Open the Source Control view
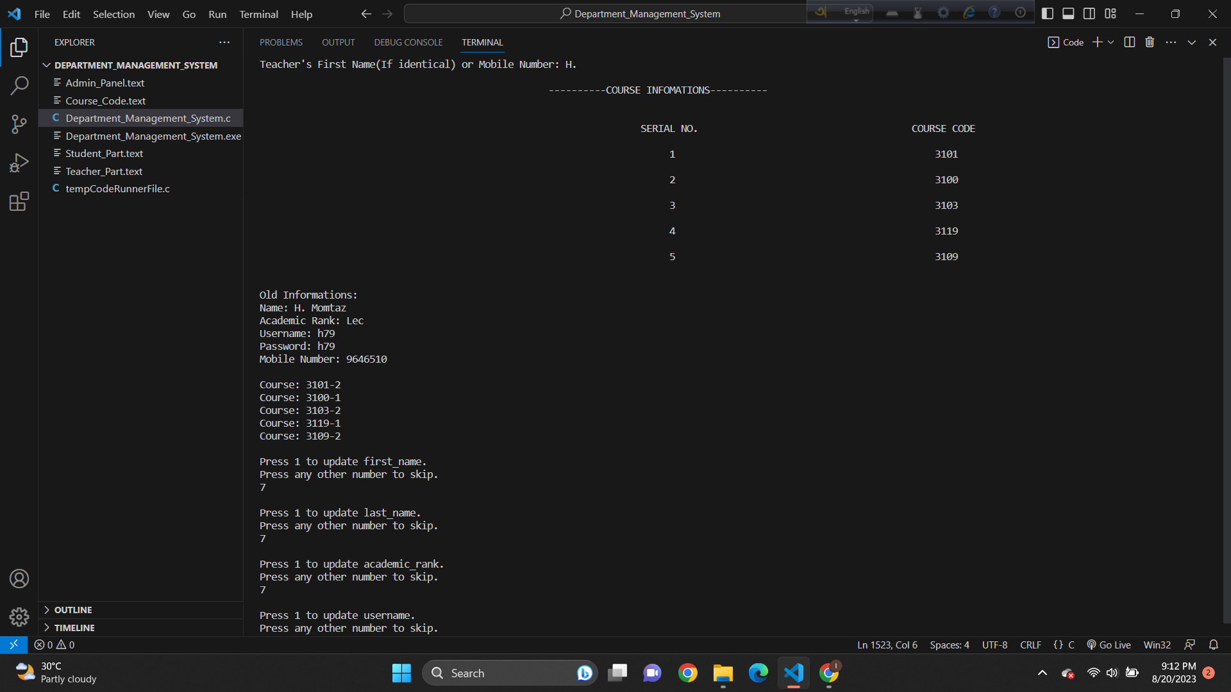The height and width of the screenshot is (692, 1231). [x=19, y=124]
